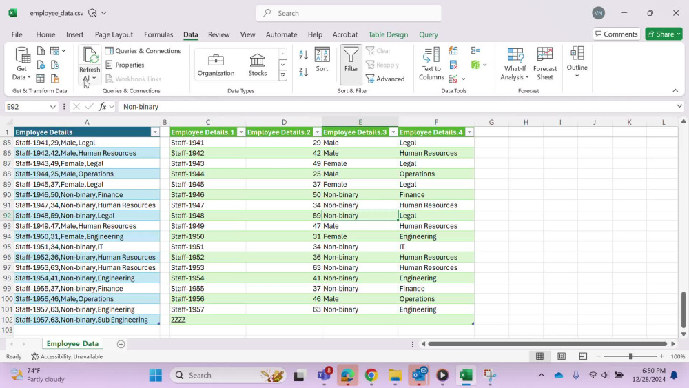Screen dimensions: 689x388
Task: Click the zoom slider handle
Action: tap(630, 356)
